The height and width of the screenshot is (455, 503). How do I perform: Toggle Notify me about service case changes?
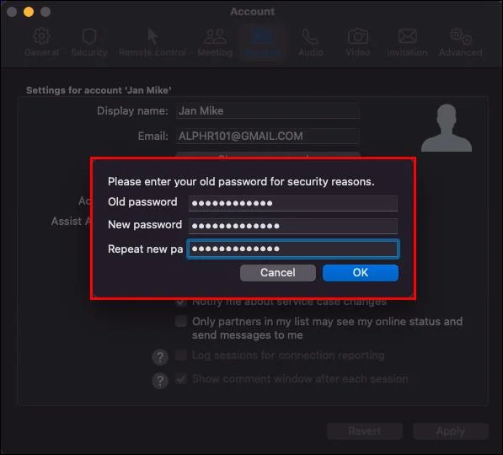click(181, 302)
